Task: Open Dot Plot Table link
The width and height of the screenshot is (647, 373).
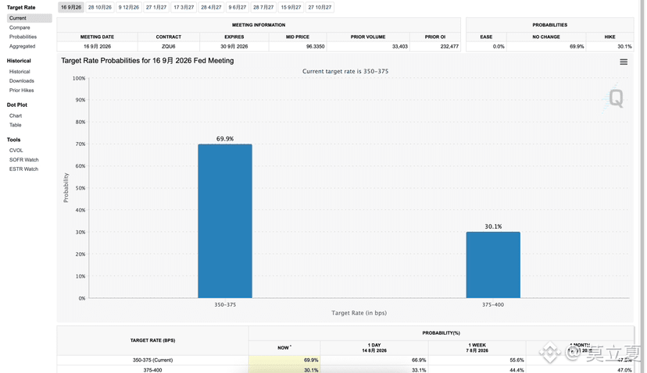Action: [16, 125]
